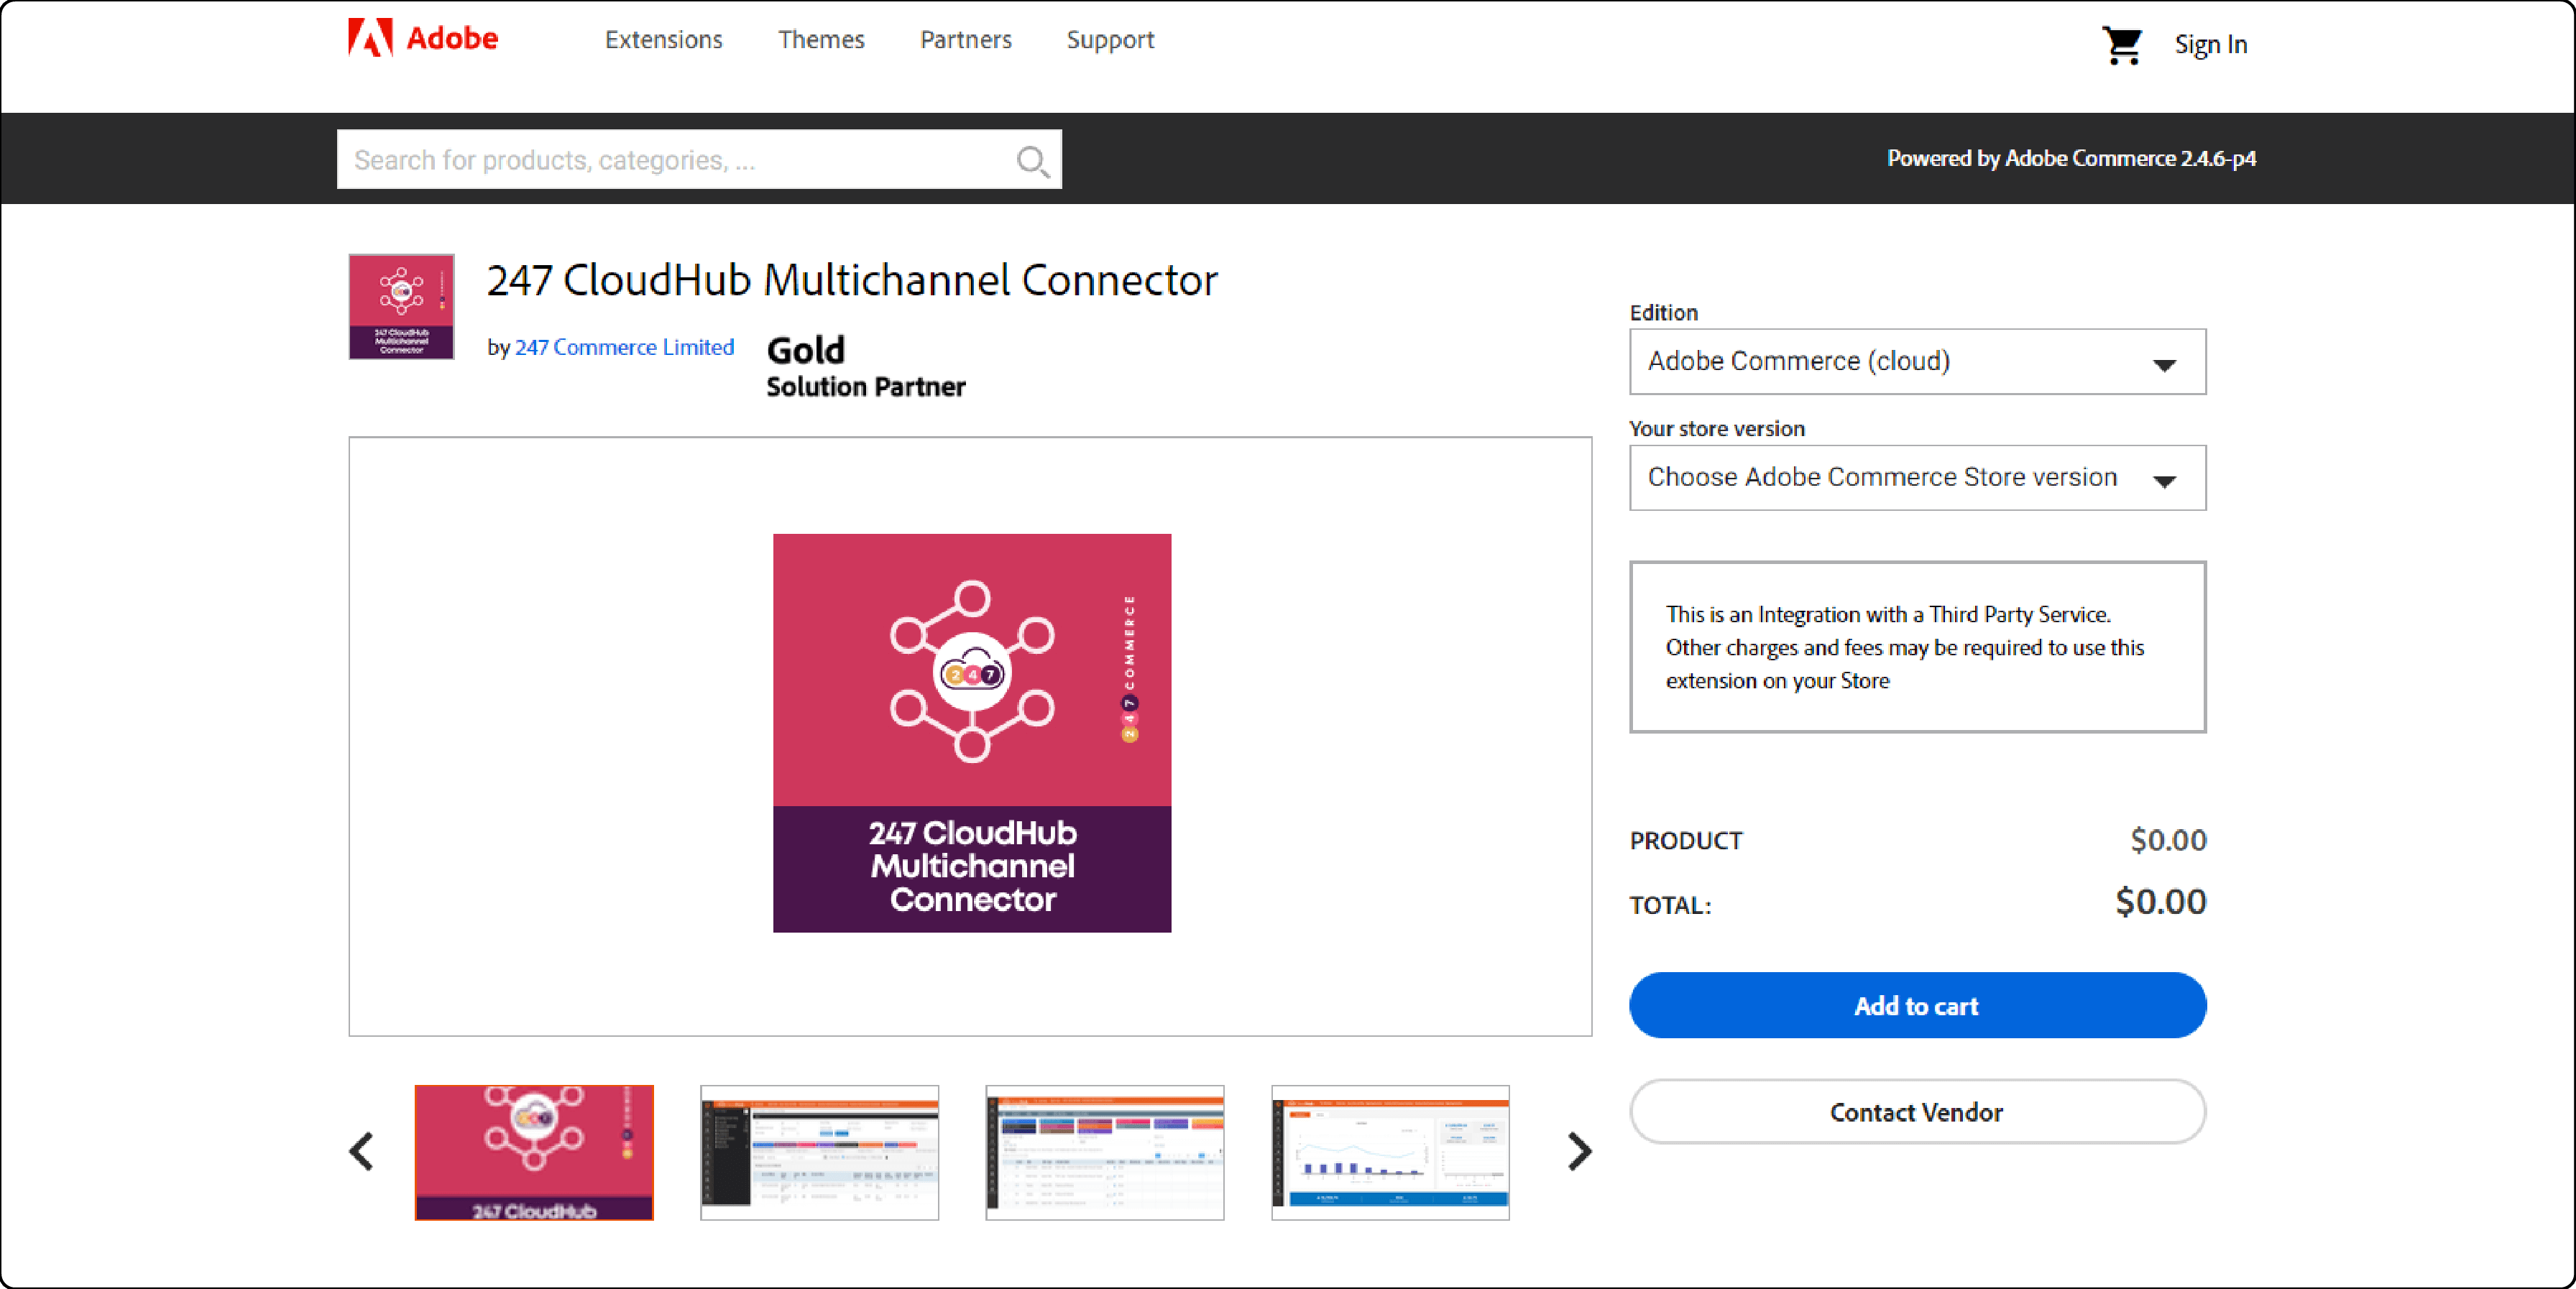
Task: Show next gallery thumbnails with right arrow
Action: tap(1579, 1152)
